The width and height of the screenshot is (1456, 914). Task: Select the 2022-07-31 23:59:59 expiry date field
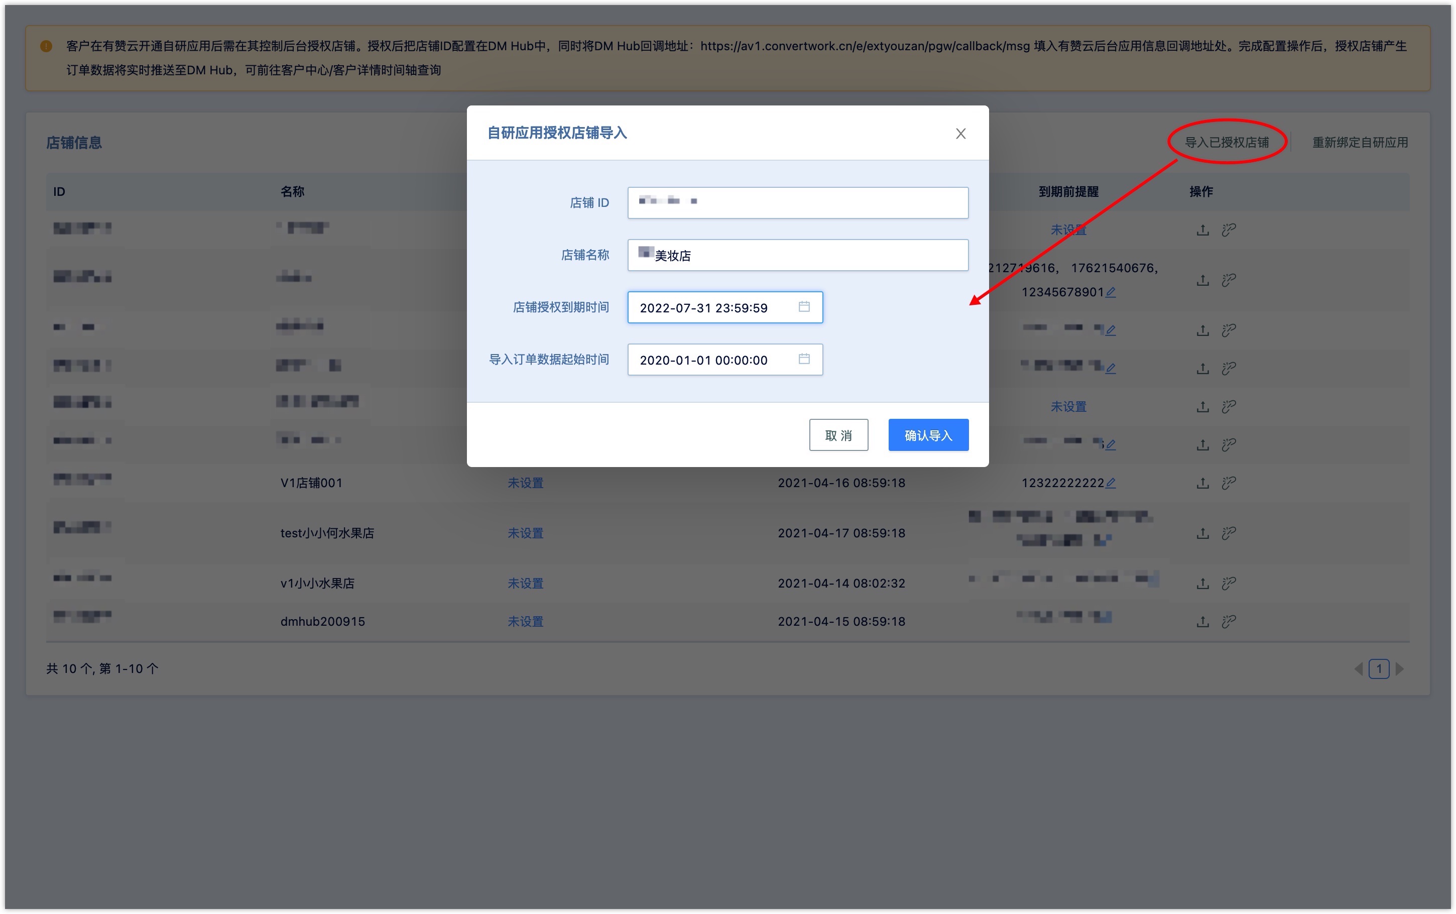pos(725,307)
